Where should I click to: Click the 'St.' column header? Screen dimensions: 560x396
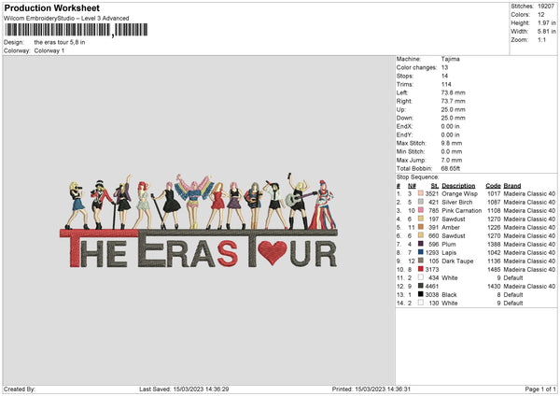click(435, 186)
